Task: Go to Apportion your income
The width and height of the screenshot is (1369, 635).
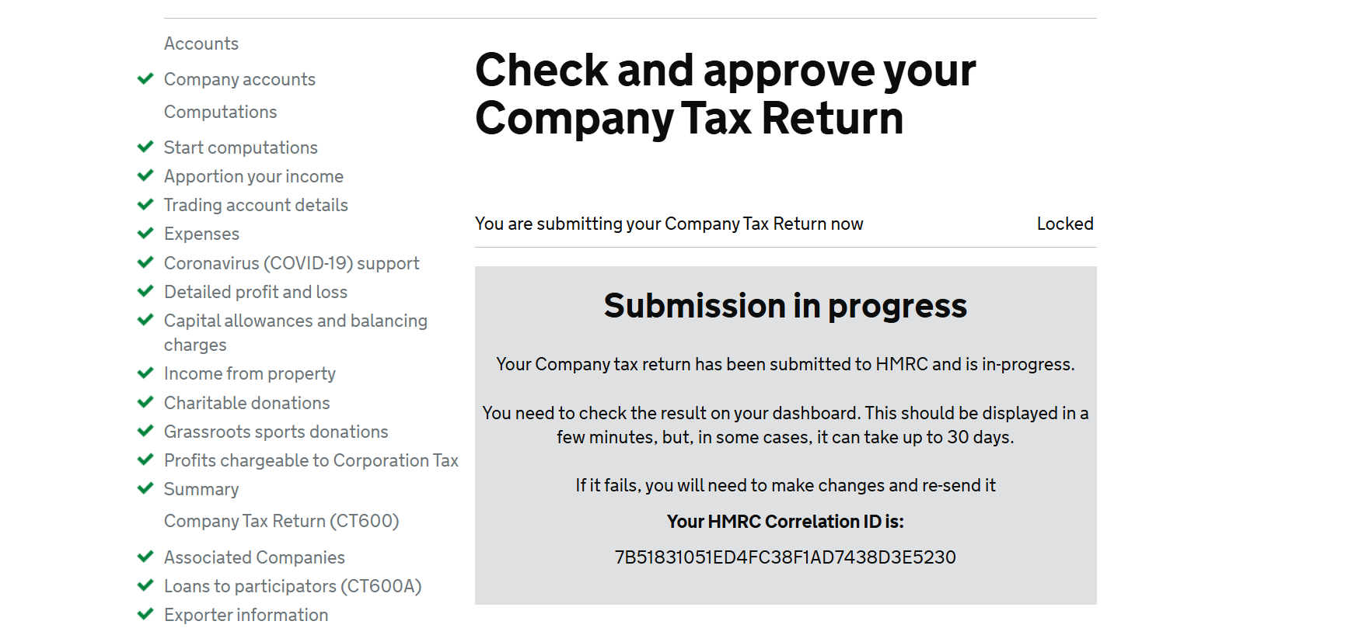Action: (253, 176)
